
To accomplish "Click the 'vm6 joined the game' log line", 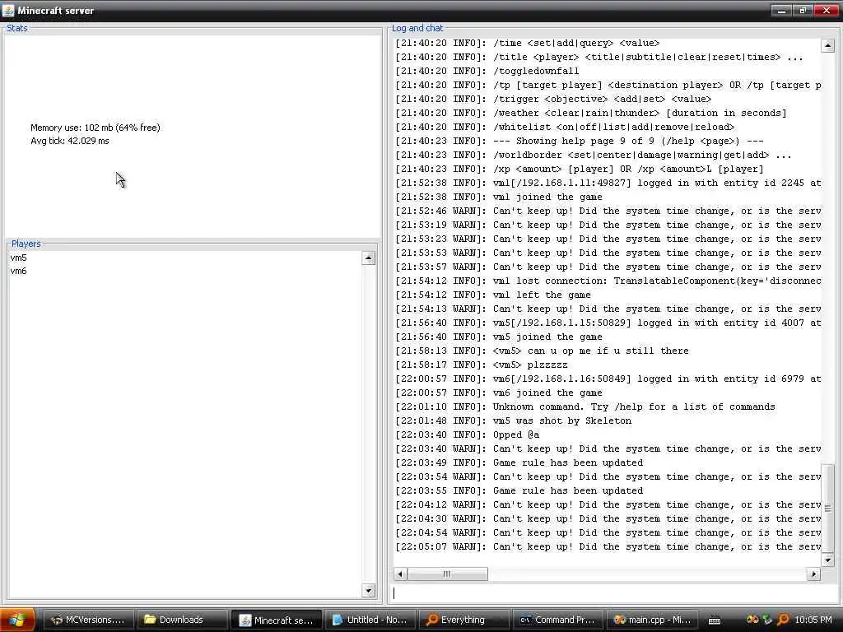I will click(498, 393).
